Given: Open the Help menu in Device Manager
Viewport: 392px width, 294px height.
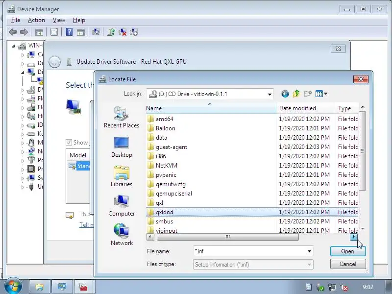Looking at the screenshot, I should tap(79, 20).
